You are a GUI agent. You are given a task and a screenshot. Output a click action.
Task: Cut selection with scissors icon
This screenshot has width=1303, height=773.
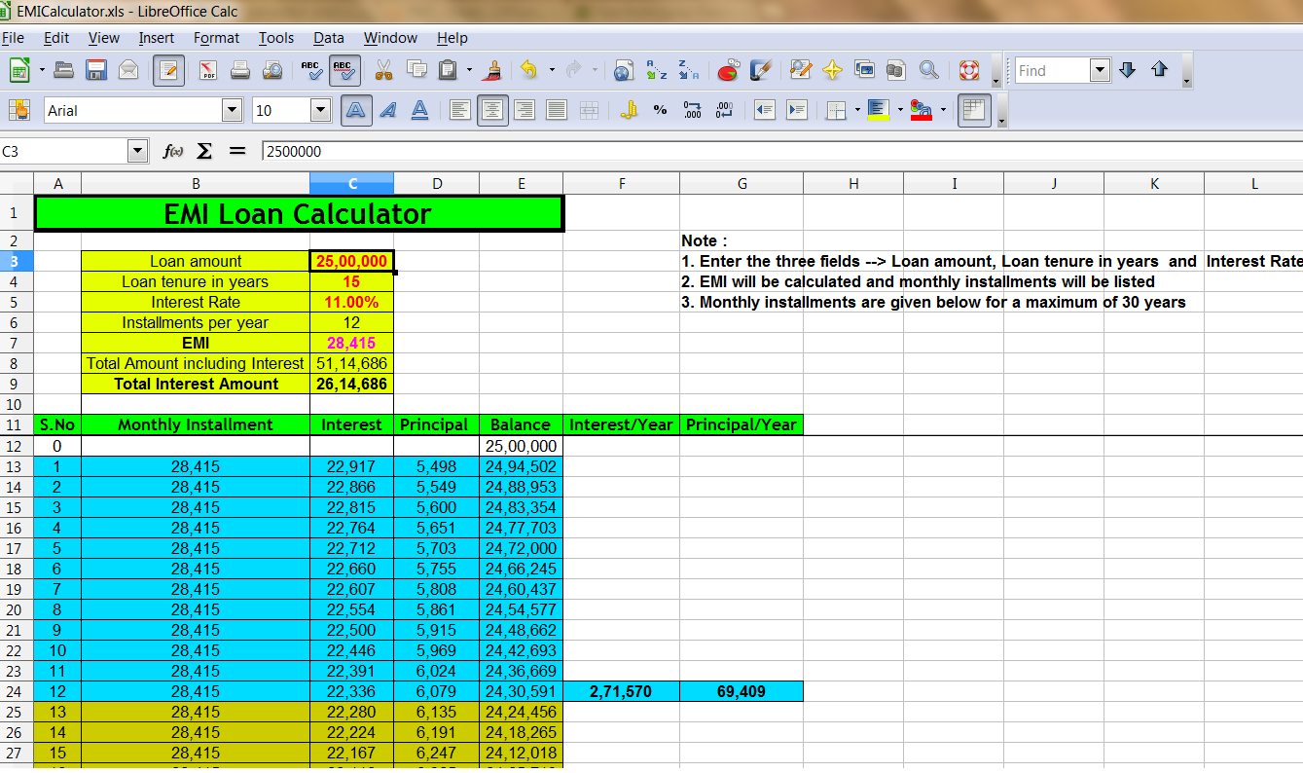pos(383,70)
